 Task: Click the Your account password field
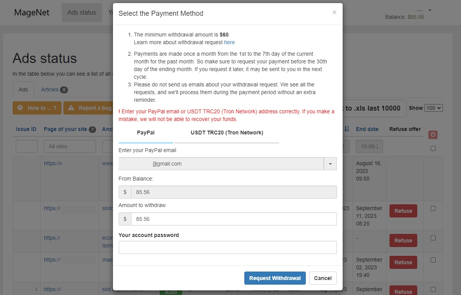[228, 247]
